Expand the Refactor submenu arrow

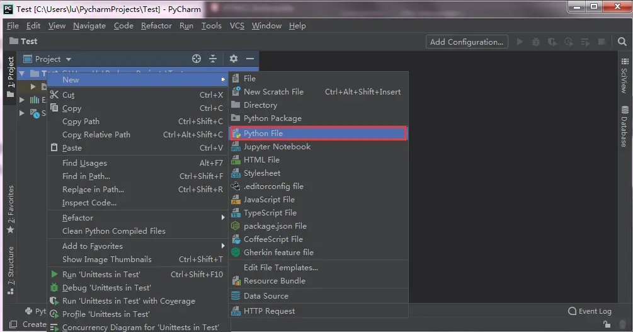(223, 218)
